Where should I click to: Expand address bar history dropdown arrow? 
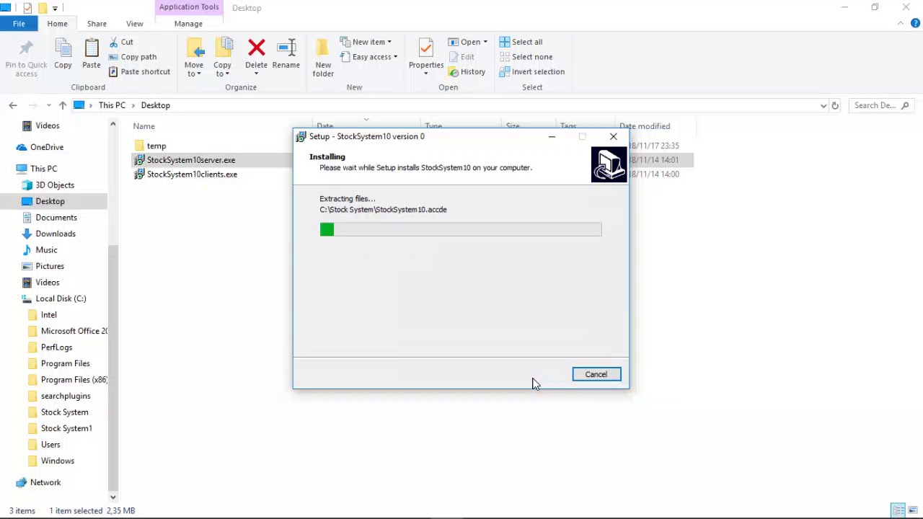pyautogui.click(x=823, y=105)
